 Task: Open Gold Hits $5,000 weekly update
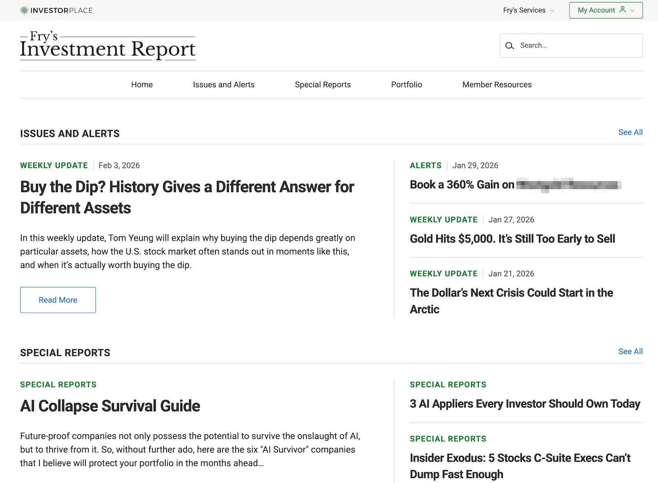[x=512, y=239]
